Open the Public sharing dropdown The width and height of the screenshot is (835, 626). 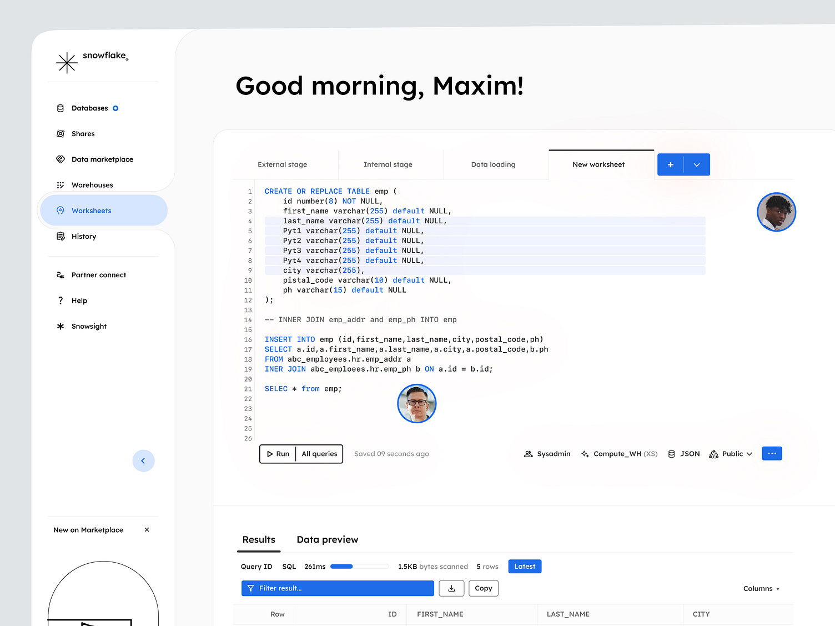(x=731, y=453)
